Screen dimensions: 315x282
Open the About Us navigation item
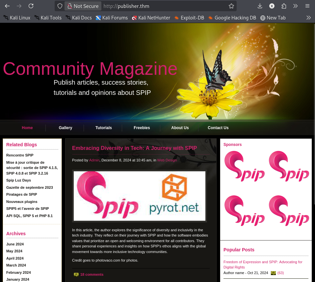pos(180,128)
